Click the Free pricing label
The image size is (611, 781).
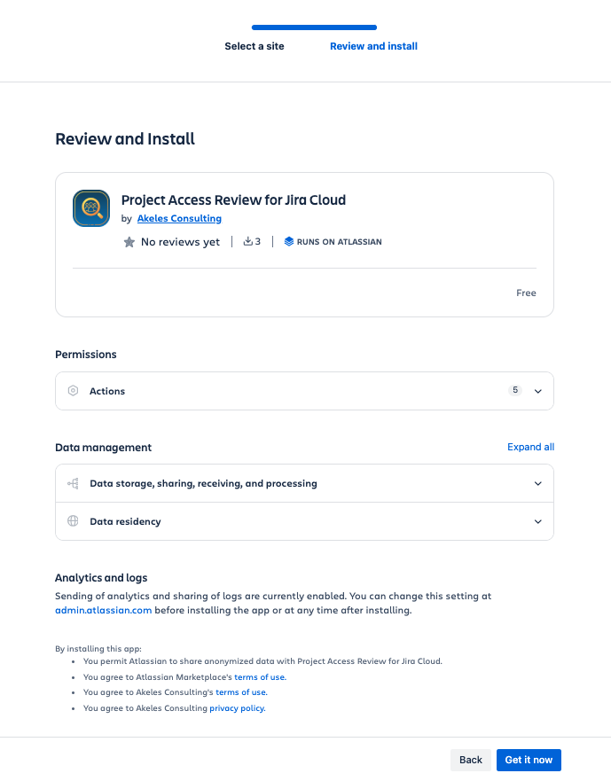526,293
